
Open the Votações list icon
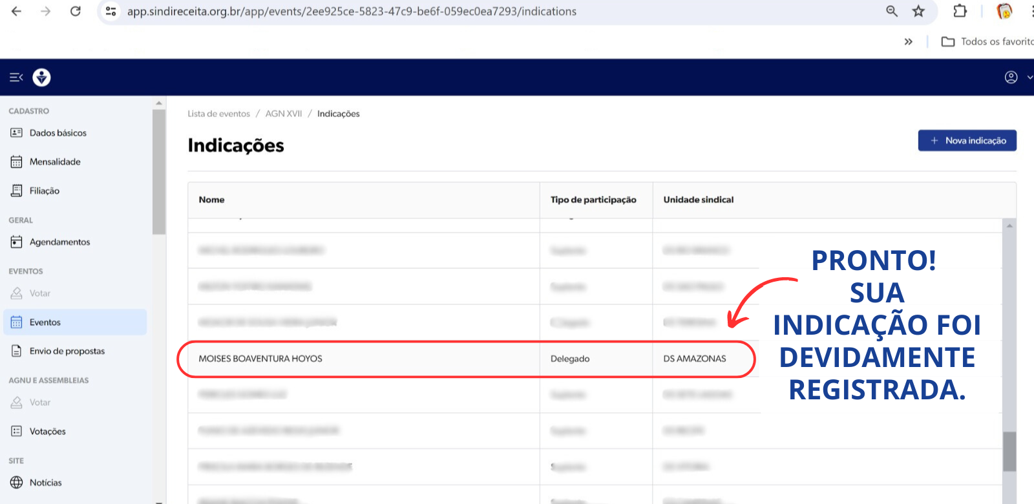(17, 431)
